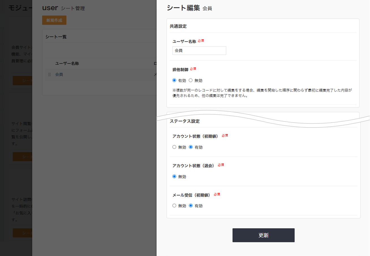Click the truncated ロ column header
This screenshot has height=256, width=370.
click(x=155, y=64)
